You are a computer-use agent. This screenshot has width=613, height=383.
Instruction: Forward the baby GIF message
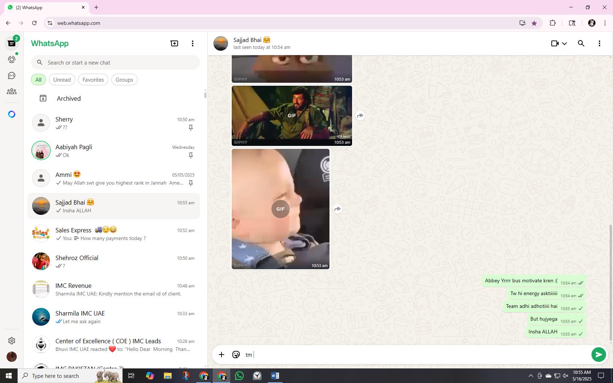(x=338, y=209)
